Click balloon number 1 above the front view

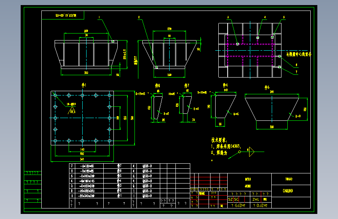coord(99,17)
